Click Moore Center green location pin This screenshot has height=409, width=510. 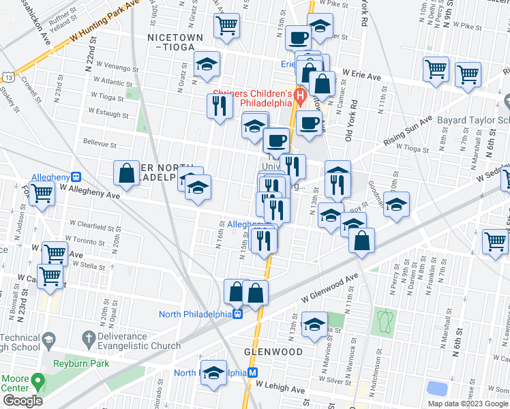(38, 381)
